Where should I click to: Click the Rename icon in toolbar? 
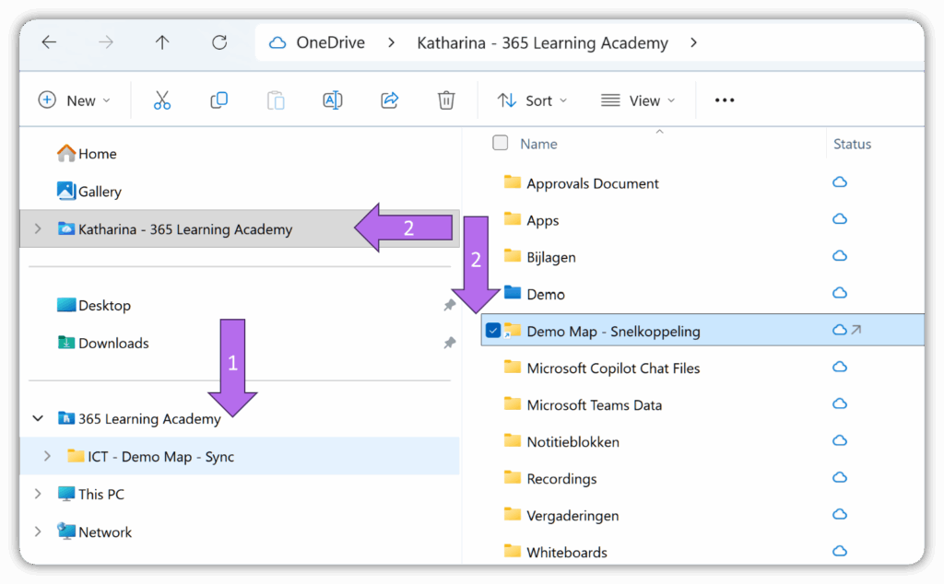pyautogui.click(x=332, y=100)
